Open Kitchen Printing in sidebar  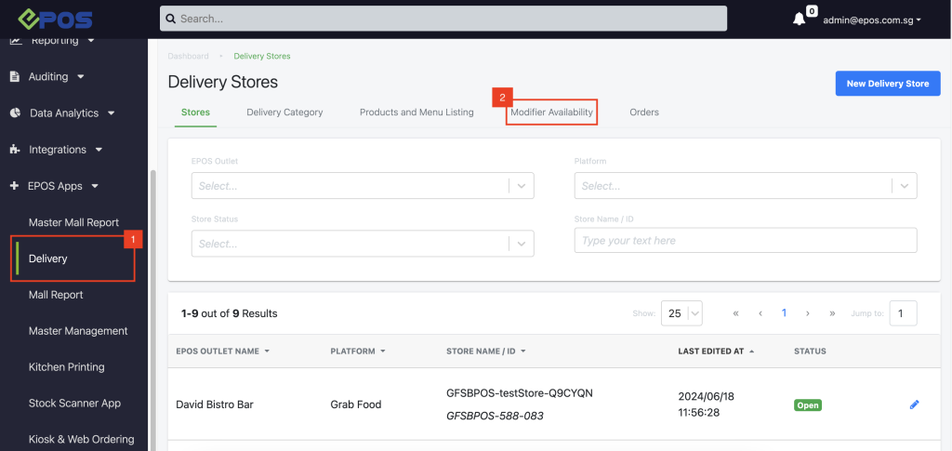point(67,367)
